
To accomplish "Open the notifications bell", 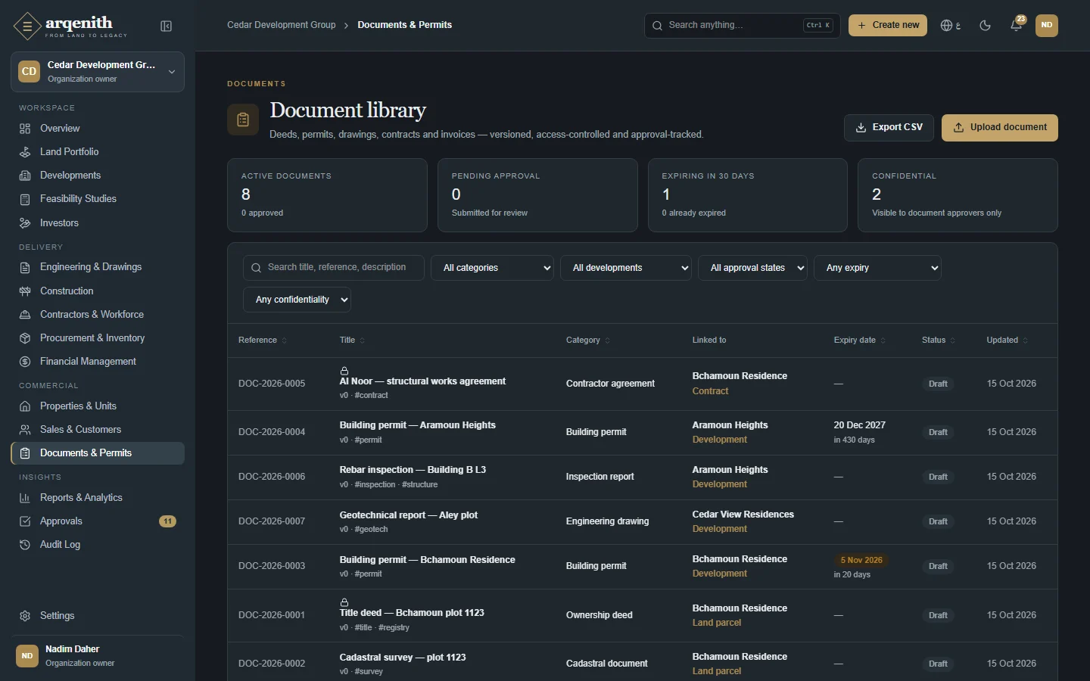I will pos(1016,25).
